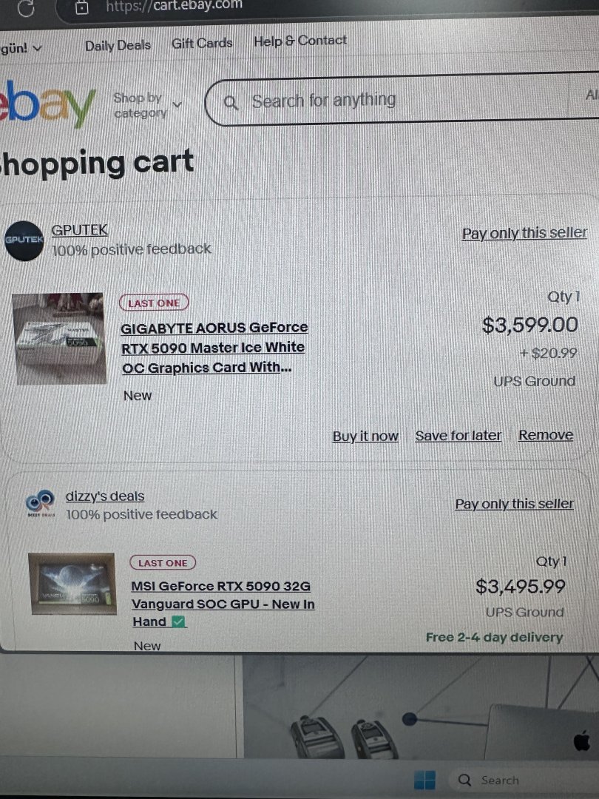Go to Help & Contact page
The width and height of the screenshot is (599, 799).
[x=299, y=41]
